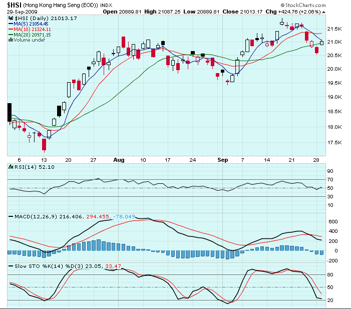Click the Slow STO %D value 33.47

pos(113,266)
